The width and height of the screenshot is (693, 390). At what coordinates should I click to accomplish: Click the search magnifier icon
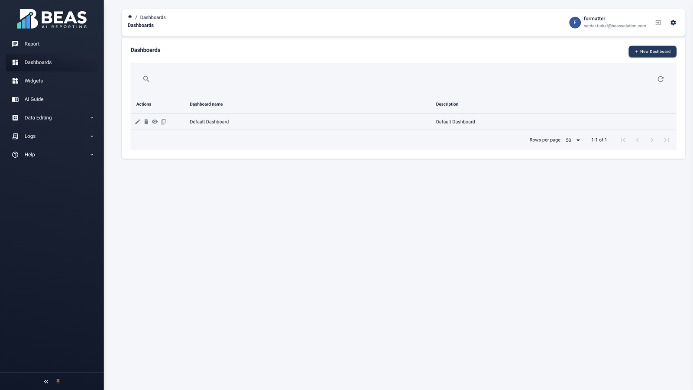(146, 79)
